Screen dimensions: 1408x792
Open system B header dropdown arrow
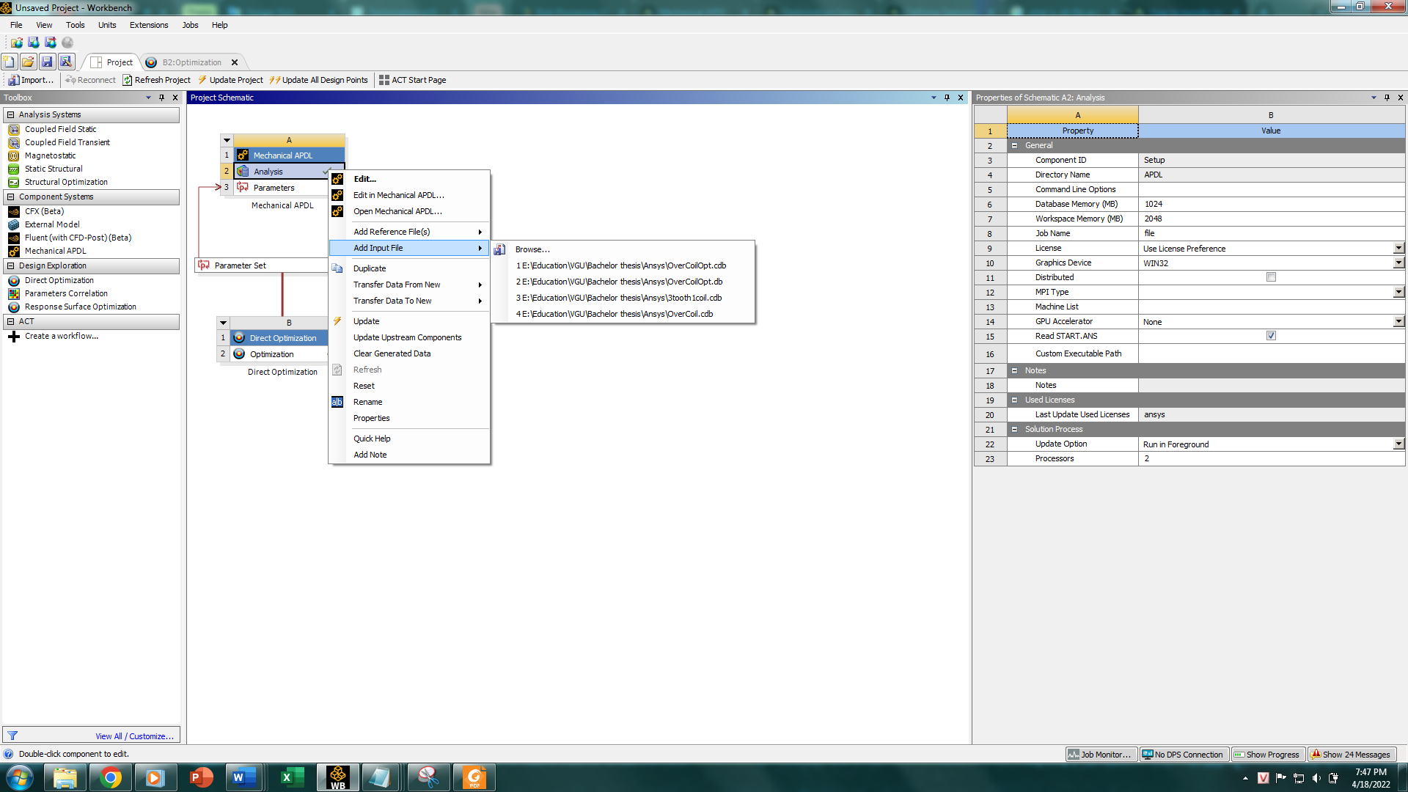coord(223,323)
